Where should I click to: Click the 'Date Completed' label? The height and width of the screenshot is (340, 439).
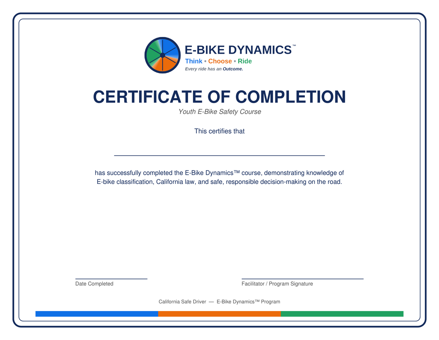tap(94, 284)
